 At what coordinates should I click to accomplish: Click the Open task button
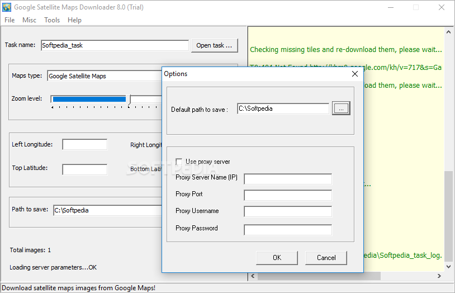tap(215, 45)
